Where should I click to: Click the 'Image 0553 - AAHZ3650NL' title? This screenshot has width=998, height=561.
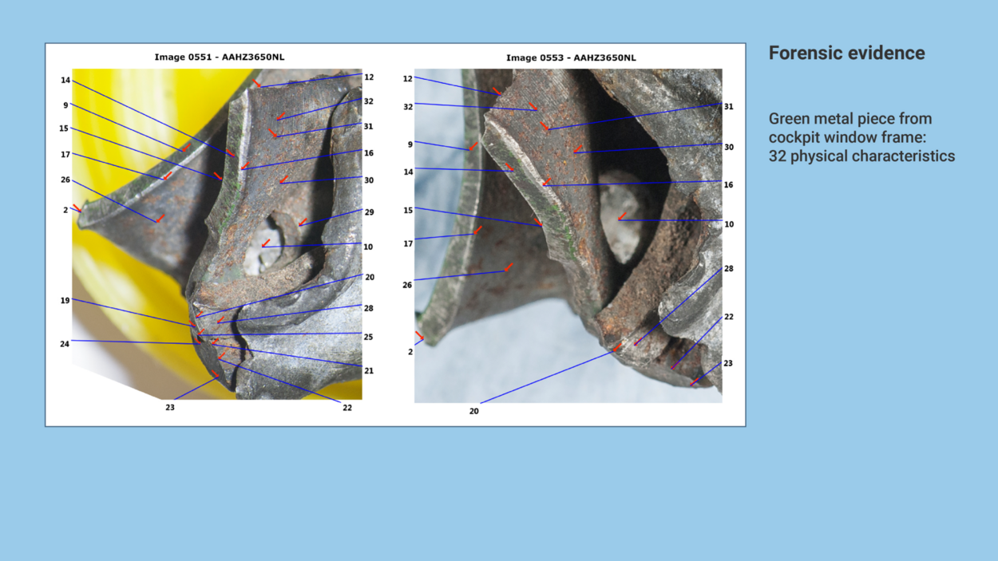point(571,57)
